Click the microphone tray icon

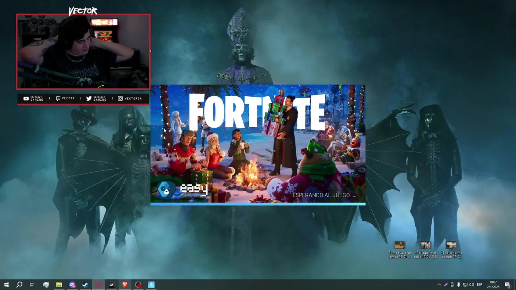[458, 285]
